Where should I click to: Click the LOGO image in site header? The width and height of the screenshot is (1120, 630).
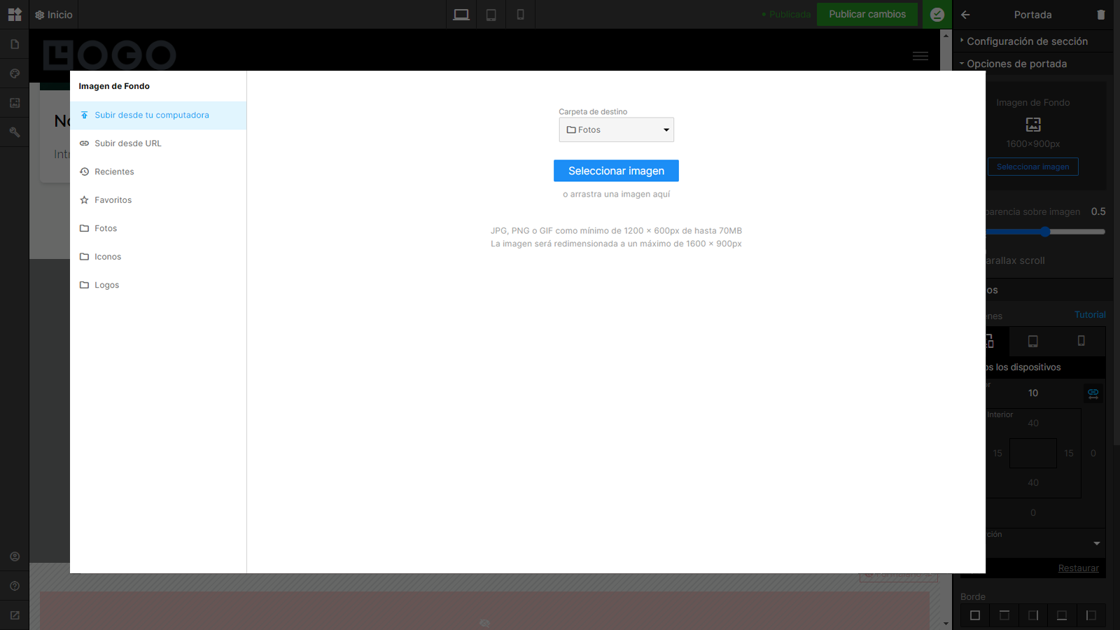[110, 55]
